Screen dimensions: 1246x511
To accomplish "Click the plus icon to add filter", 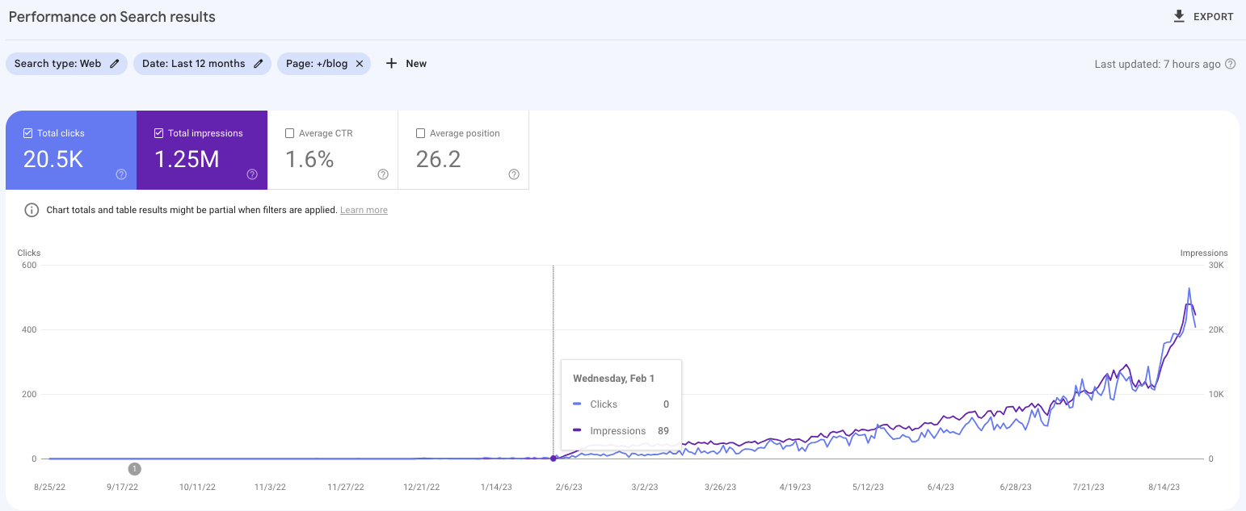I will coord(391,64).
